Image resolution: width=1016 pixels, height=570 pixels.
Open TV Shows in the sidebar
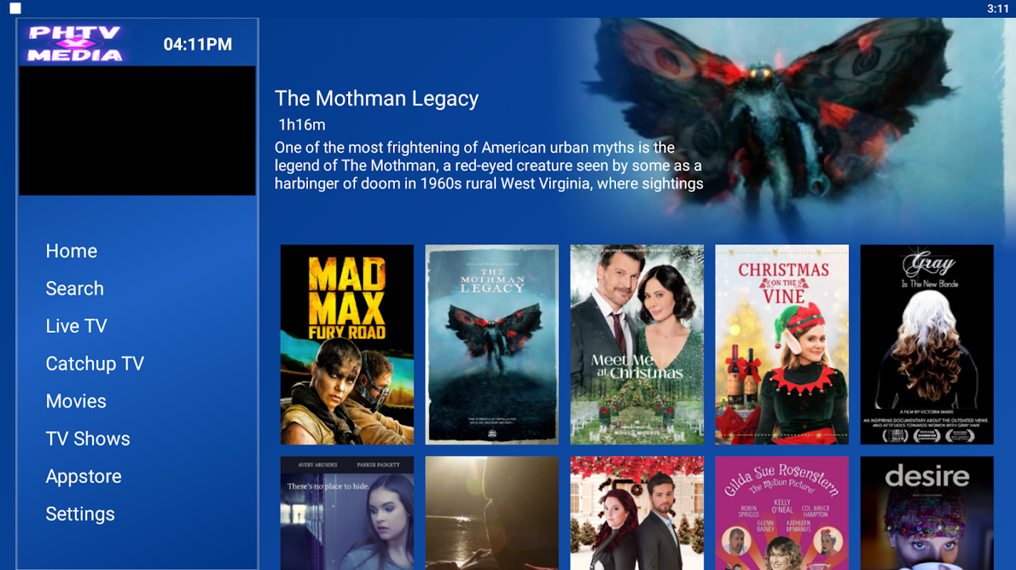pyautogui.click(x=88, y=439)
